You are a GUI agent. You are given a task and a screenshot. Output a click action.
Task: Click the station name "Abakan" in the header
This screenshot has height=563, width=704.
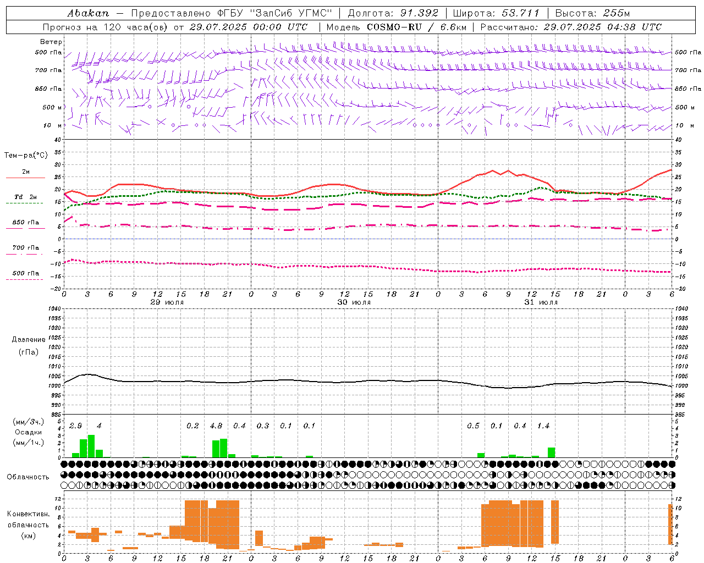click(88, 13)
